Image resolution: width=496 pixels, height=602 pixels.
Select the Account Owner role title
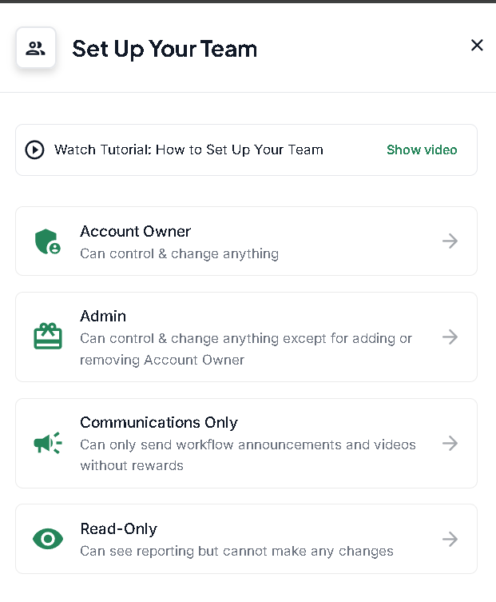(135, 232)
